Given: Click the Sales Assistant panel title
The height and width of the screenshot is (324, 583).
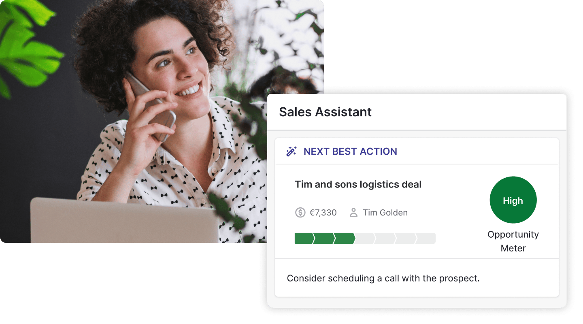Looking at the screenshot, I should (x=326, y=112).
